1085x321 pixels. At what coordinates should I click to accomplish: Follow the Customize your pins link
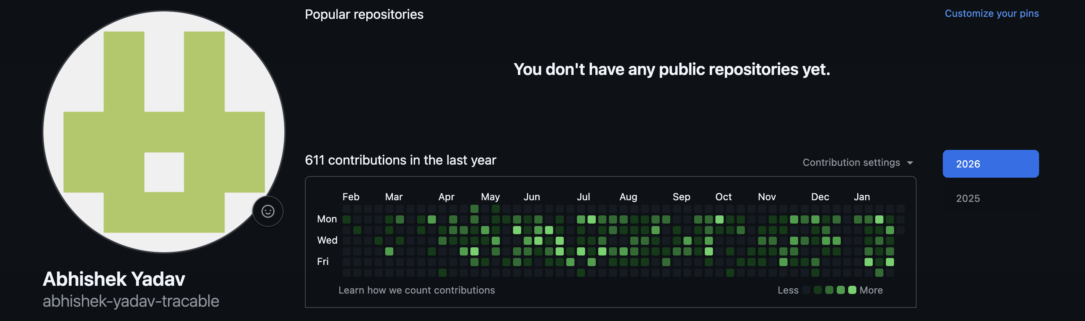992,13
